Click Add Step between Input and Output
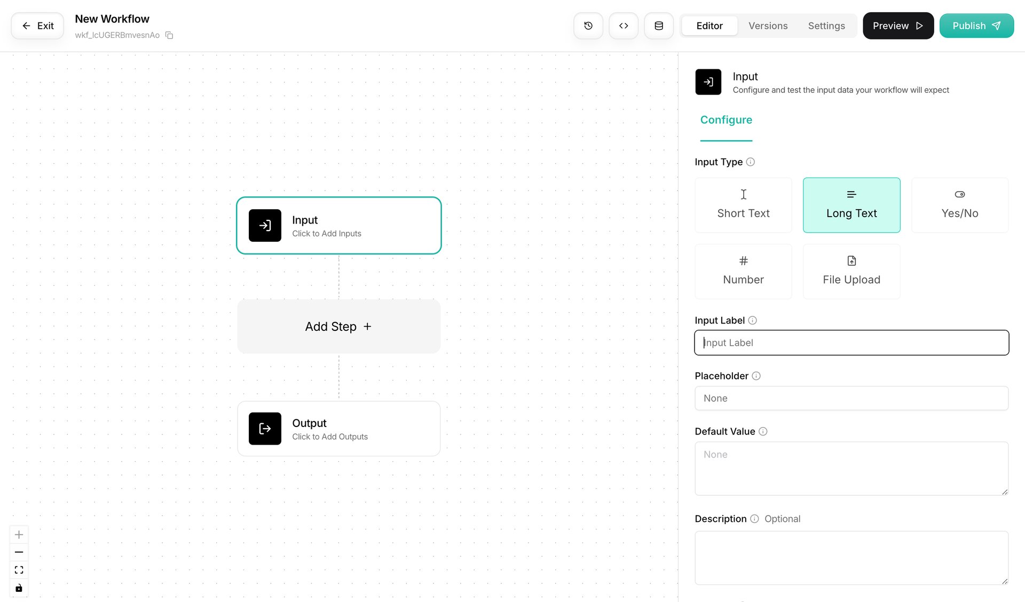Image resolution: width=1025 pixels, height=602 pixels. (x=338, y=326)
